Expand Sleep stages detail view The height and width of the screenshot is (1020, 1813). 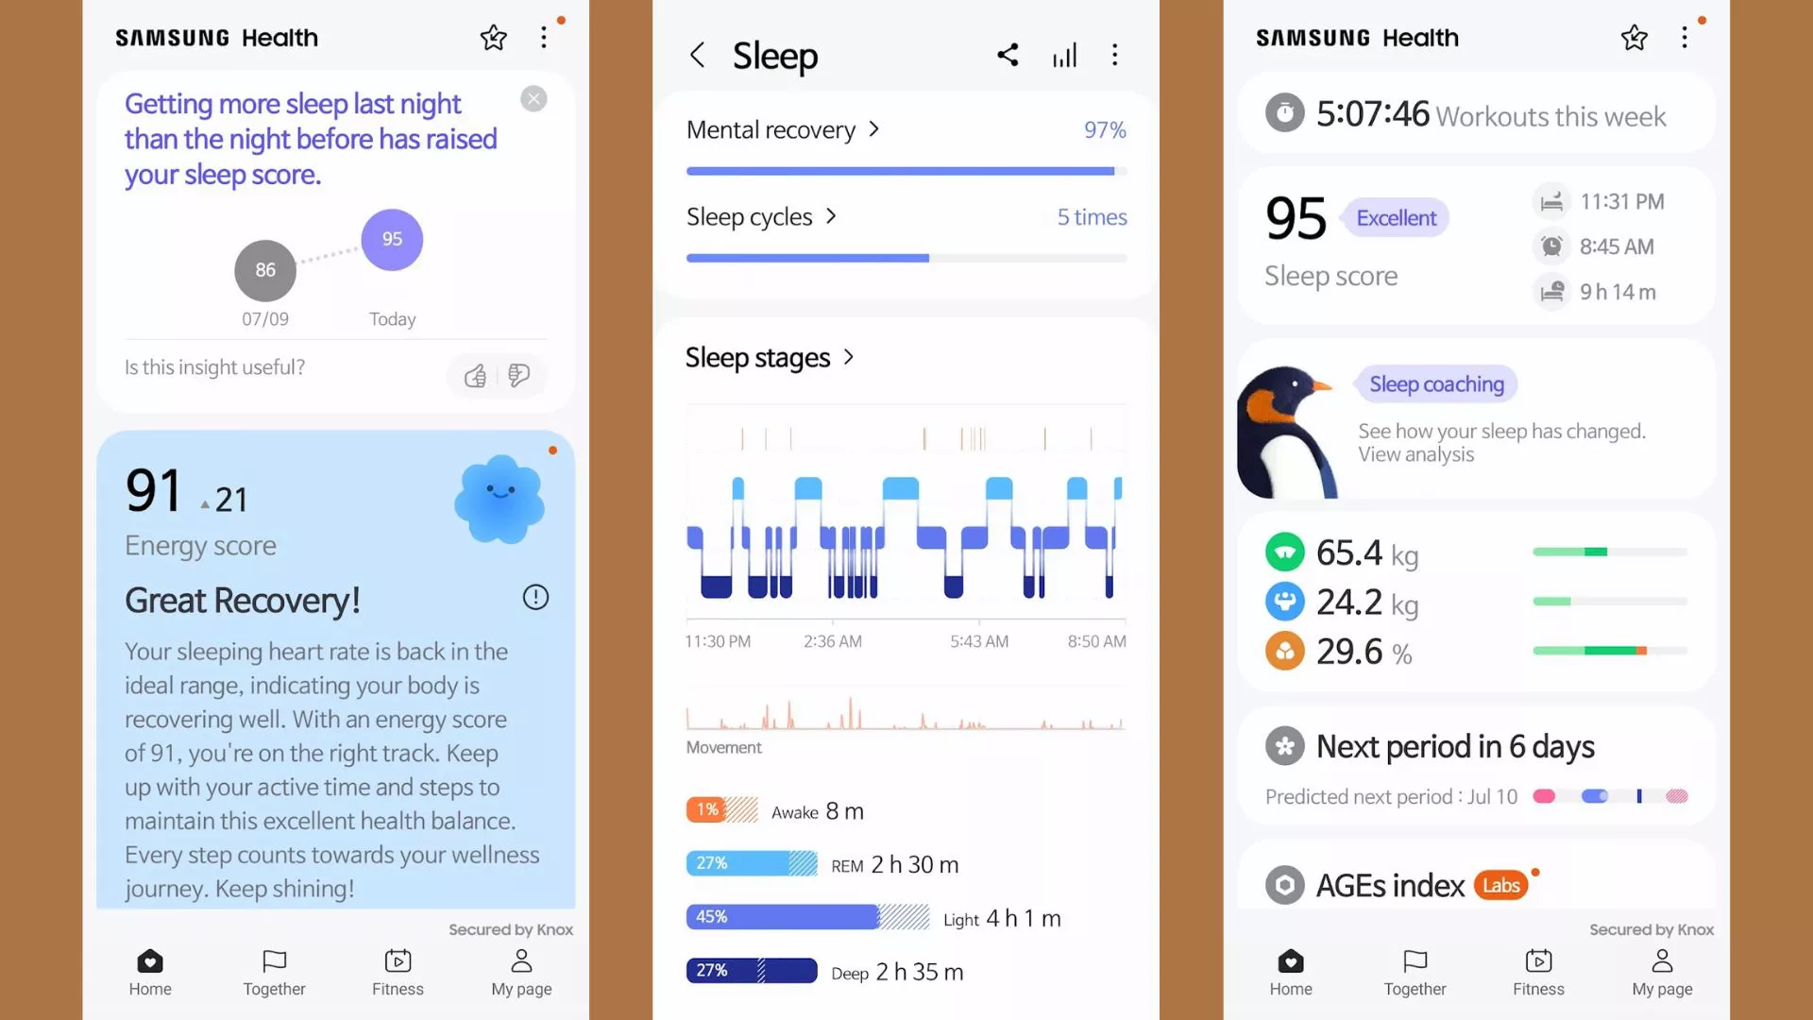coord(771,359)
